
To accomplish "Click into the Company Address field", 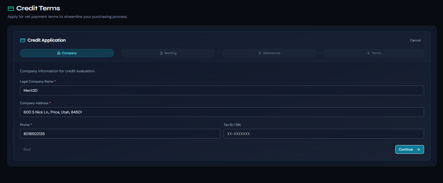I will point(222,112).
